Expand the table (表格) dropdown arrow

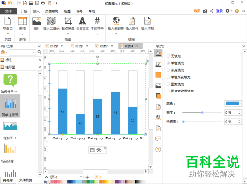click(x=22, y=34)
